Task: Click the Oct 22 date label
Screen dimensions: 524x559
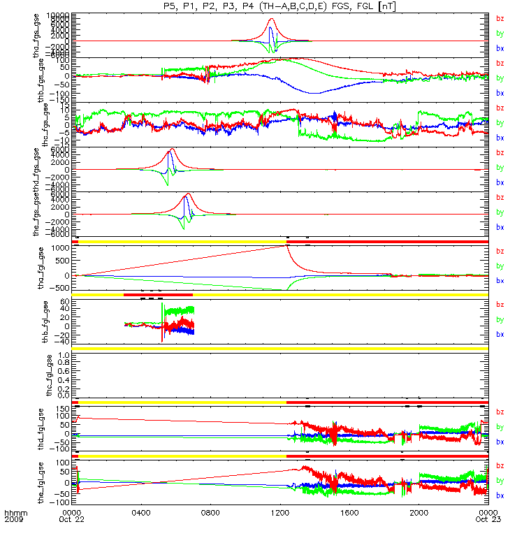Action: (72, 519)
